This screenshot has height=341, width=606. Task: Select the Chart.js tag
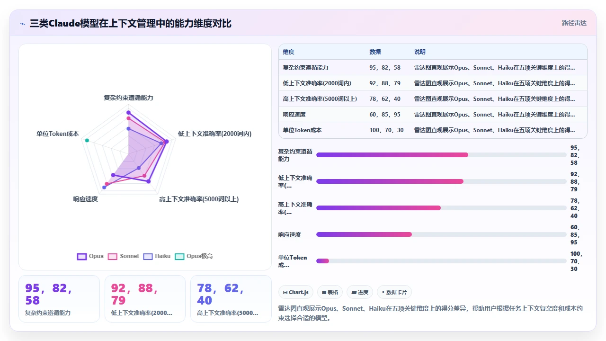click(295, 292)
